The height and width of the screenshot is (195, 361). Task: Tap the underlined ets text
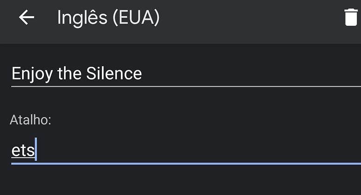point(23,151)
